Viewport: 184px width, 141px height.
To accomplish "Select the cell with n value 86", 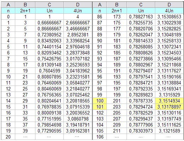I will click(x=100, y=17).
